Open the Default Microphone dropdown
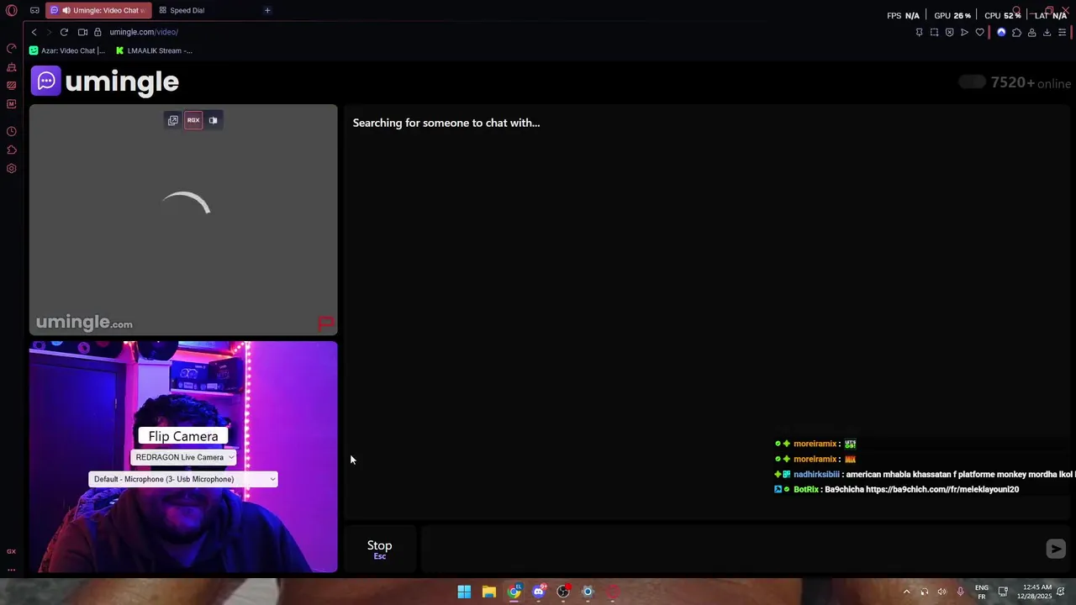The height and width of the screenshot is (605, 1076). (183, 479)
